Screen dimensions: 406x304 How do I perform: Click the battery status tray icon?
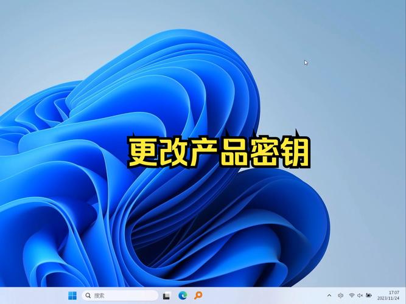(369, 295)
